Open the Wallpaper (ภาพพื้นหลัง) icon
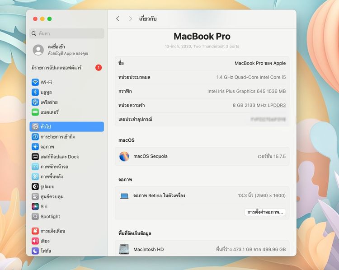 pyautogui.click(x=35, y=177)
